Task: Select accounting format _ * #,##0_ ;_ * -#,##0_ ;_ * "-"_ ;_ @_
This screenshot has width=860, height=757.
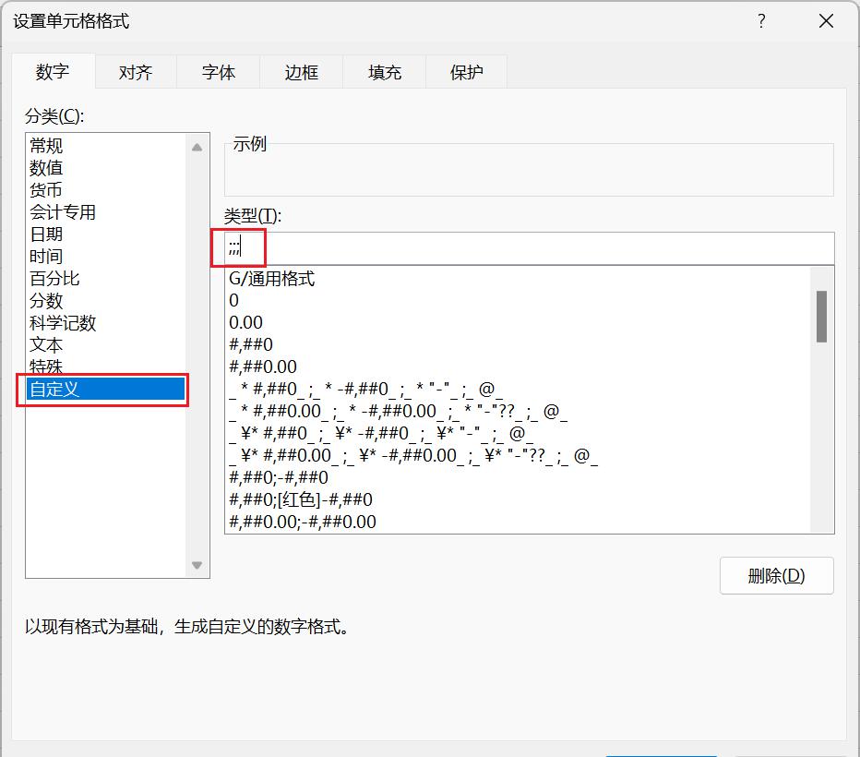Action: pyautogui.click(x=519, y=389)
